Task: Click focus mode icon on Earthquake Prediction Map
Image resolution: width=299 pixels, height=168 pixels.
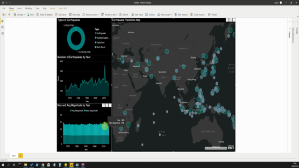Action: [230, 20]
